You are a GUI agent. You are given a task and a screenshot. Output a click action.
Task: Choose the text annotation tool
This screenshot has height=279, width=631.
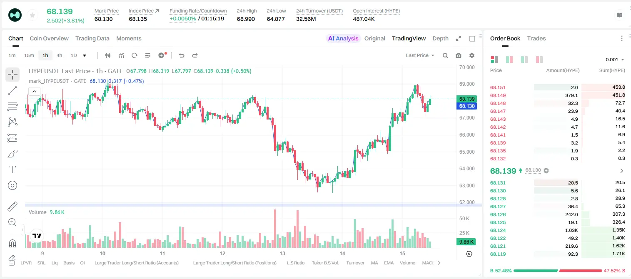tap(12, 169)
